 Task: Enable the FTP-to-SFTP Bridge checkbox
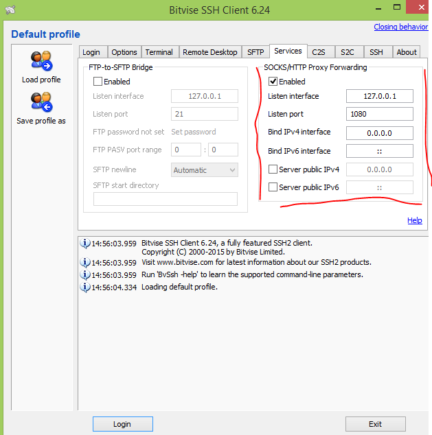98,82
